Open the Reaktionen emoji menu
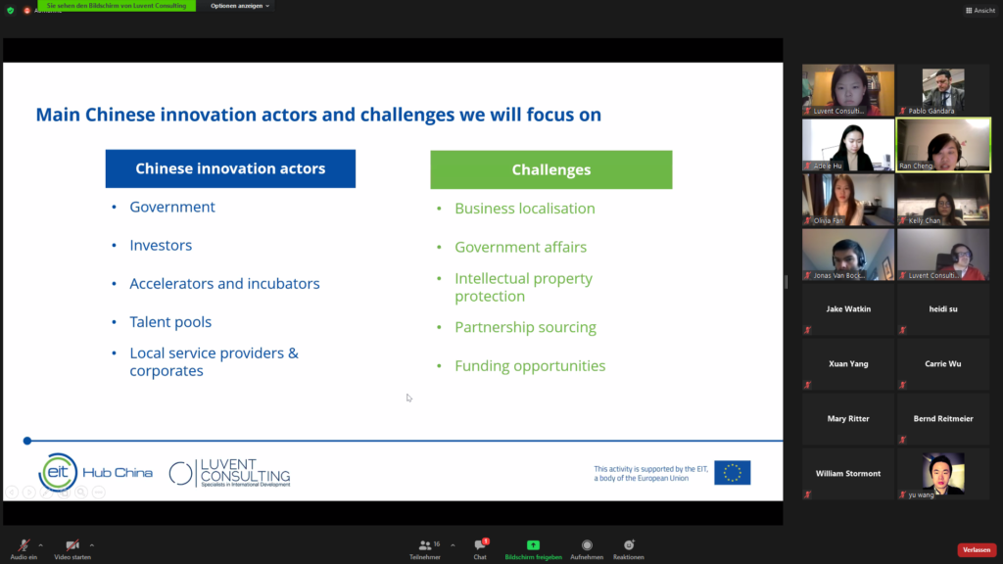The height and width of the screenshot is (564, 1003). 629,545
